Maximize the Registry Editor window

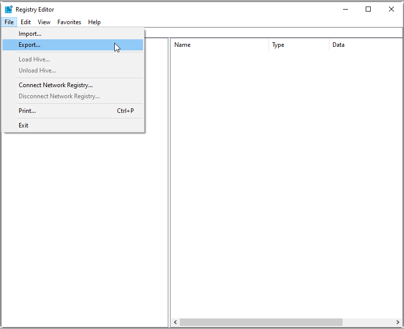click(368, 9)
